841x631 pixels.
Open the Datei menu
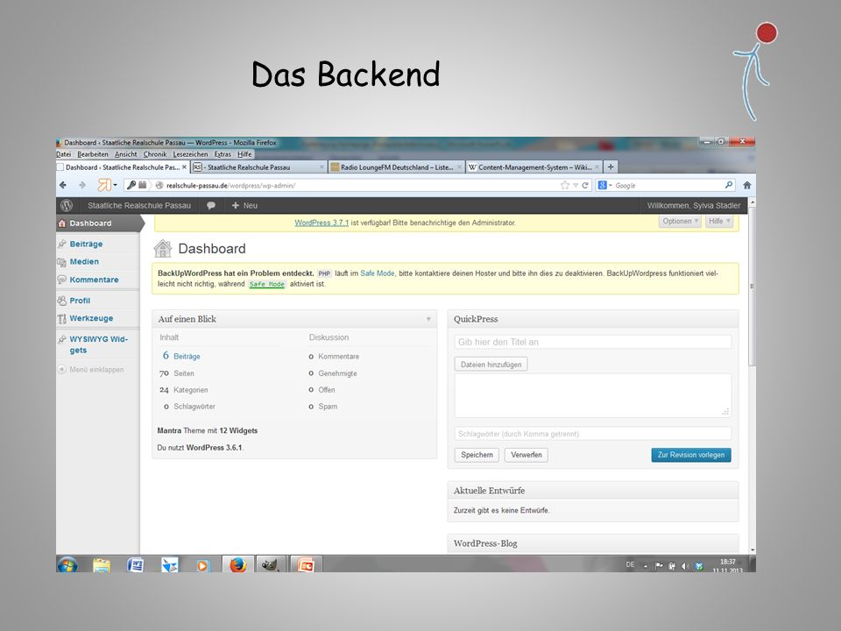click(x=64, y=154)
